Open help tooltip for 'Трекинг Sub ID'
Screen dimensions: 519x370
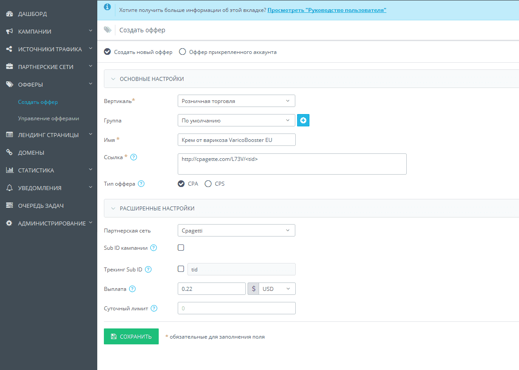point(148,269)
